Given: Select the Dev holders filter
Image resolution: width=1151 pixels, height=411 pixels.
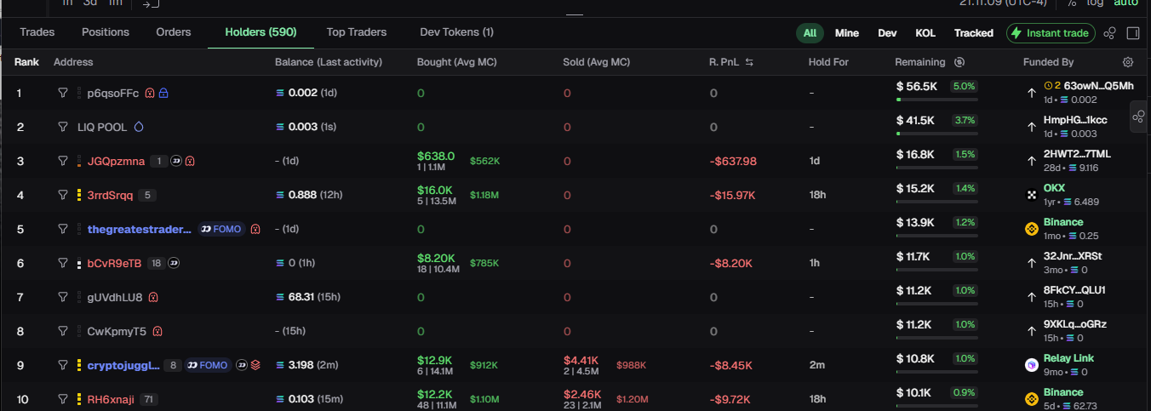Looking at the screenshot, I should (x=887, y=33).
